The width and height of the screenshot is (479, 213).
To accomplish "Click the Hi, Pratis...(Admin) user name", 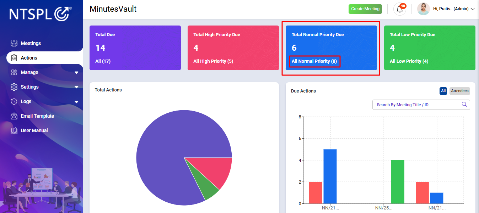I will pos(451,9).
